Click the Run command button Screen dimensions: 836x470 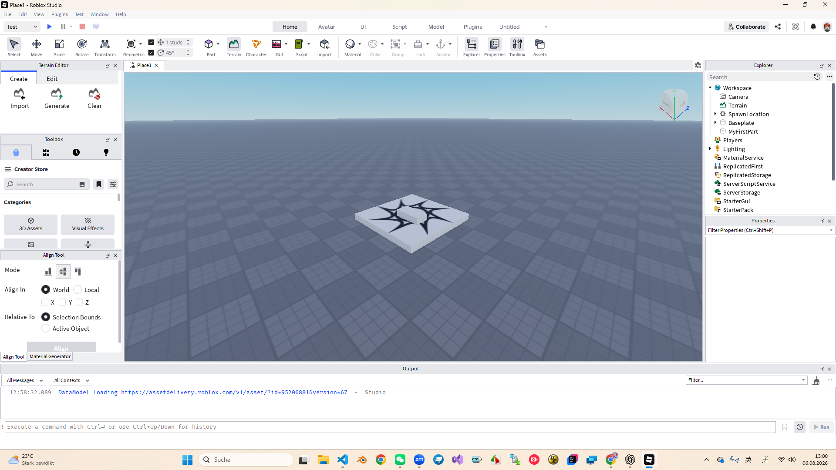822,427
